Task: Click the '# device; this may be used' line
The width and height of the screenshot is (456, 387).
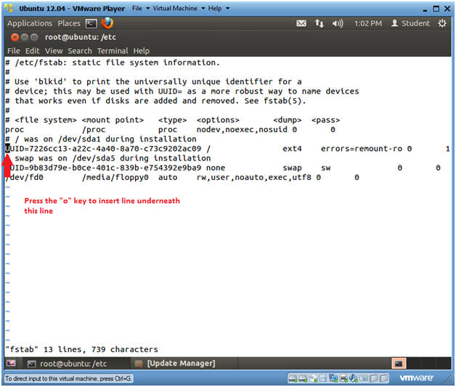Action: [x=182, y=91]
